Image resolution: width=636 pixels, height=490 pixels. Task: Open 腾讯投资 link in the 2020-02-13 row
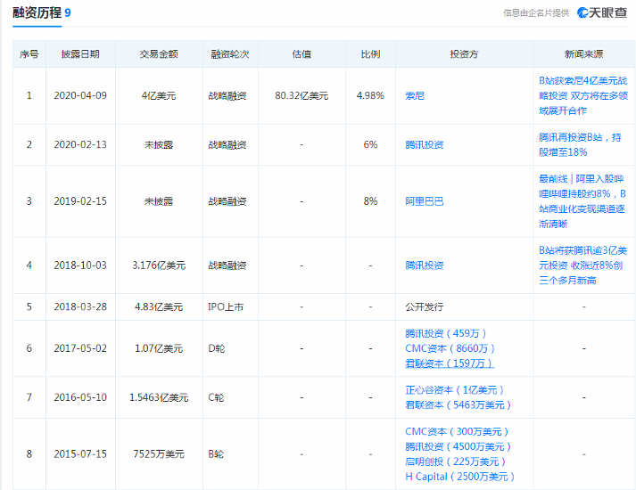(x=425, y=145)
